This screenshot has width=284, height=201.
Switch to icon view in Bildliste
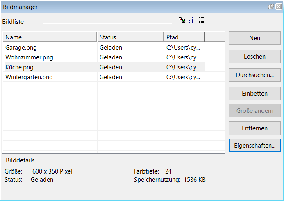[x=182, y=20]
